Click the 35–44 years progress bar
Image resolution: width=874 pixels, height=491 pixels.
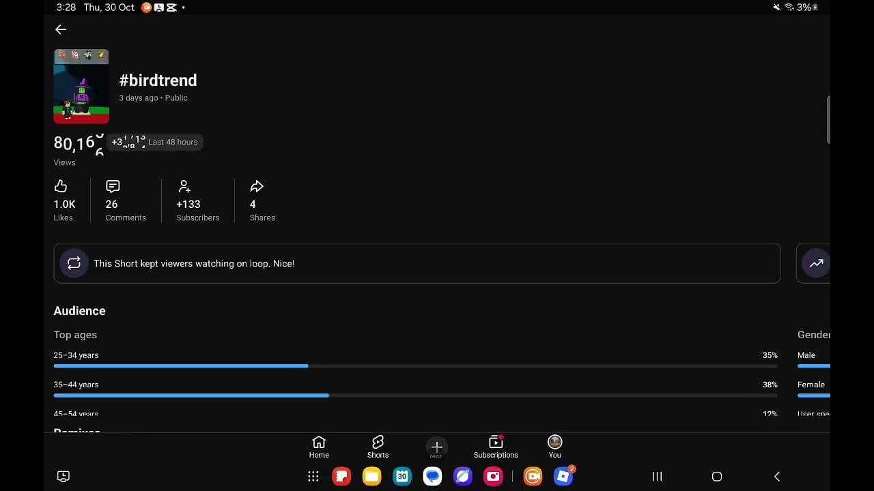[416, 396]
